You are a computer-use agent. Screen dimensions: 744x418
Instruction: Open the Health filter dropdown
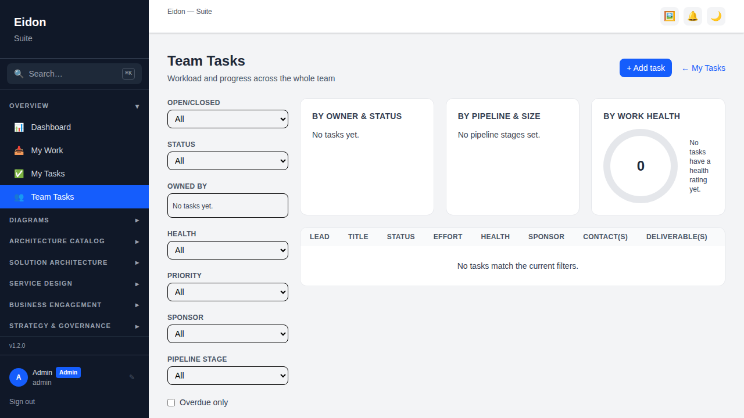pos(228,250)
